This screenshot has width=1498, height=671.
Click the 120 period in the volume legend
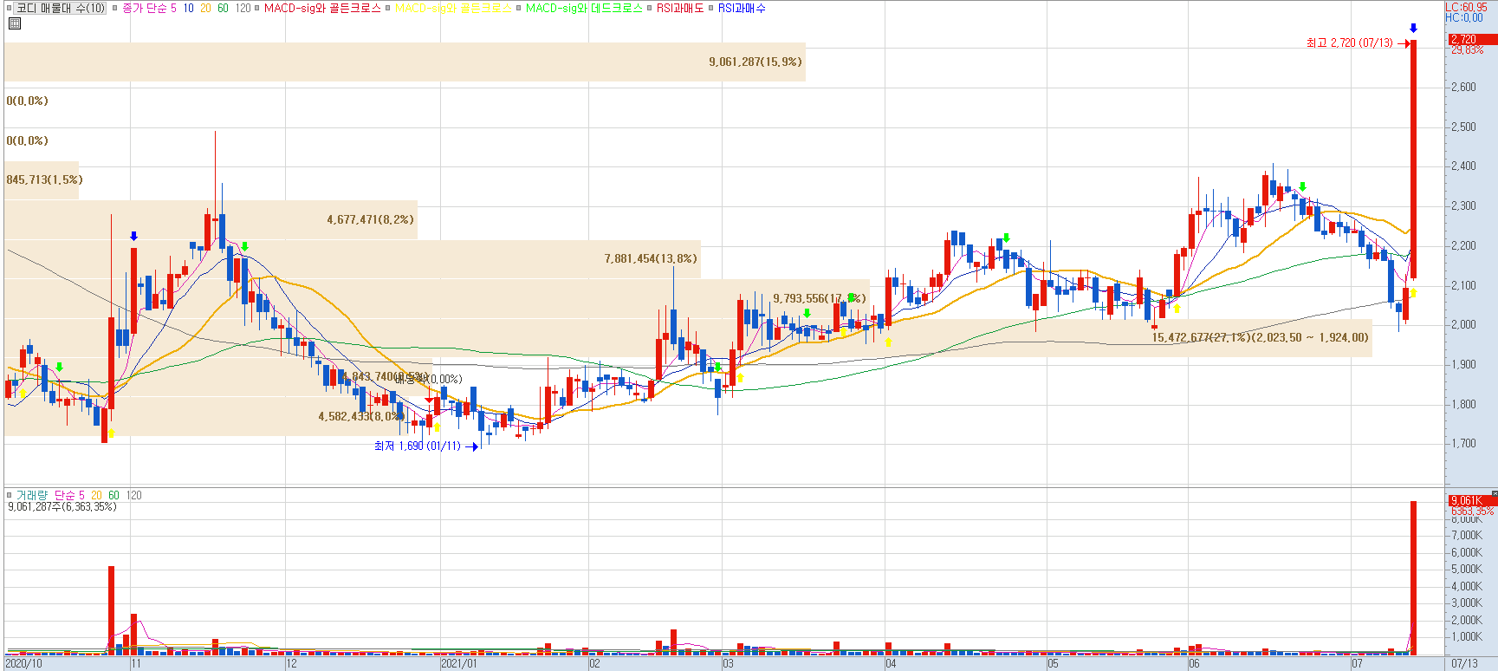[134, 496]
